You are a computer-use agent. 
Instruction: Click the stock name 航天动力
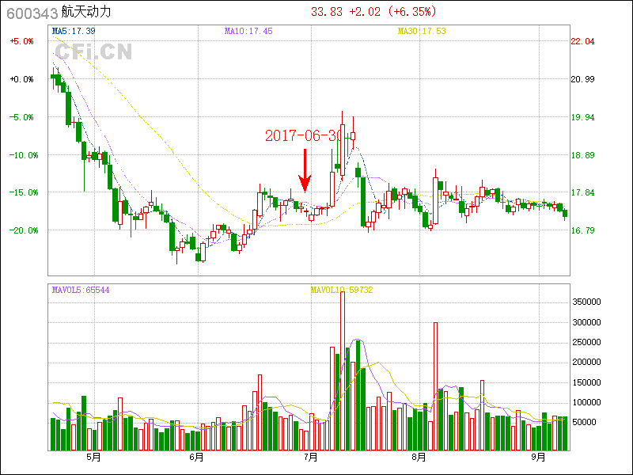coord(87,12)
